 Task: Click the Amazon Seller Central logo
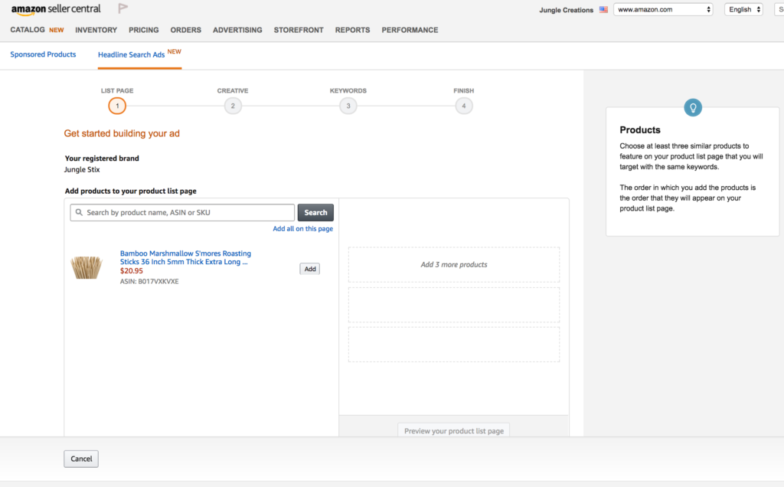(x=56, y=9)
